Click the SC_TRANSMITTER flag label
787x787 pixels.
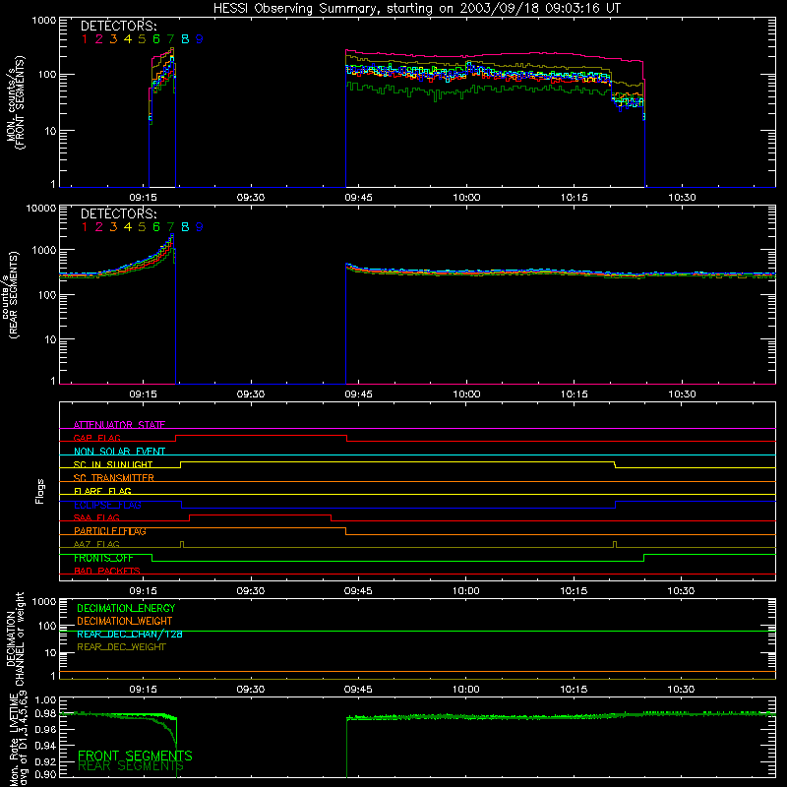[x=113, y=478]
